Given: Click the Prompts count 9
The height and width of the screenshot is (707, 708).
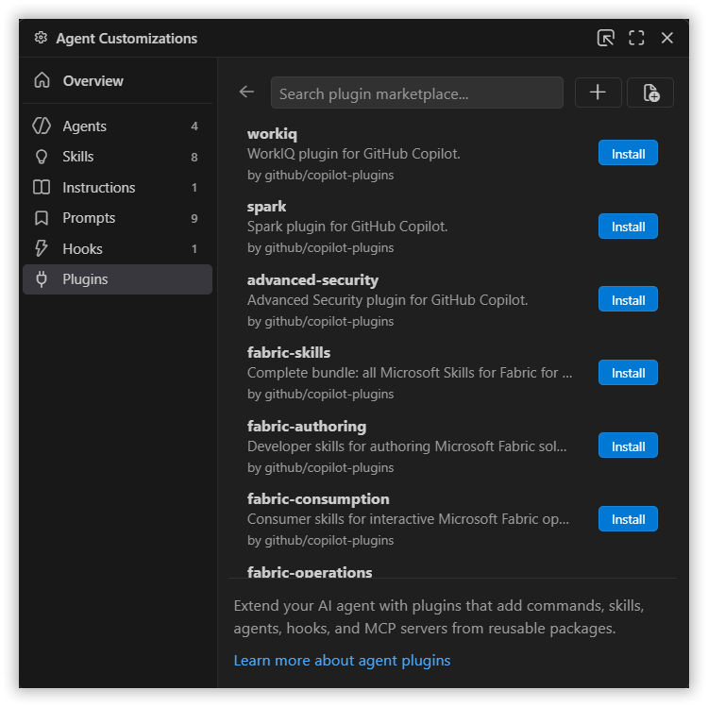Looking at the screenshot, I should pos(194,218).
